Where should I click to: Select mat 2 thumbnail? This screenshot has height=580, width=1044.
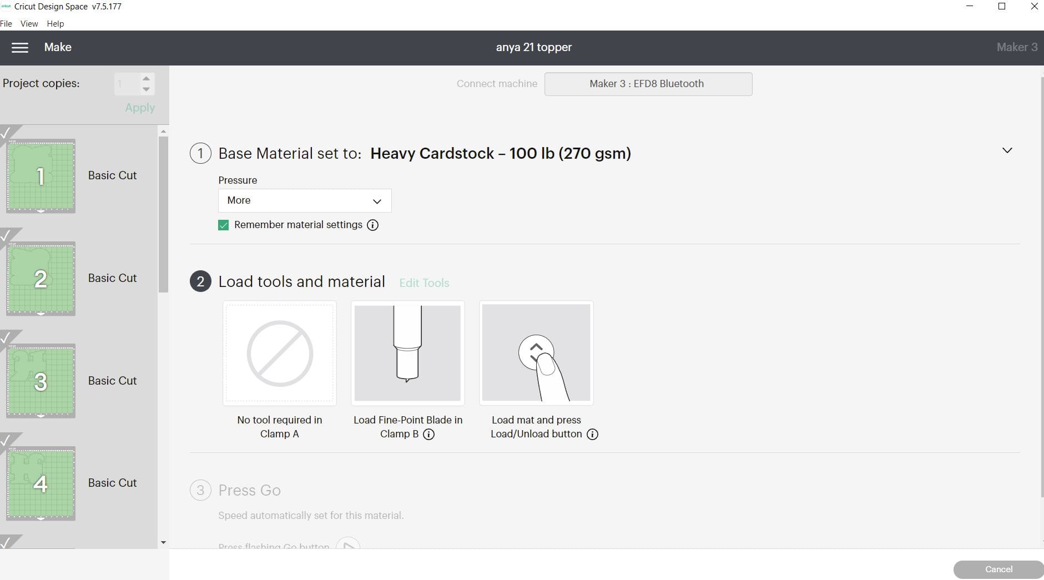[x=41, y=279]
